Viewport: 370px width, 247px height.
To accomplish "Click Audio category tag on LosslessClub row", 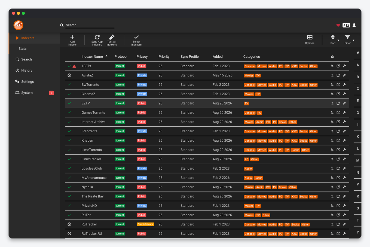I will click(248, 169).
